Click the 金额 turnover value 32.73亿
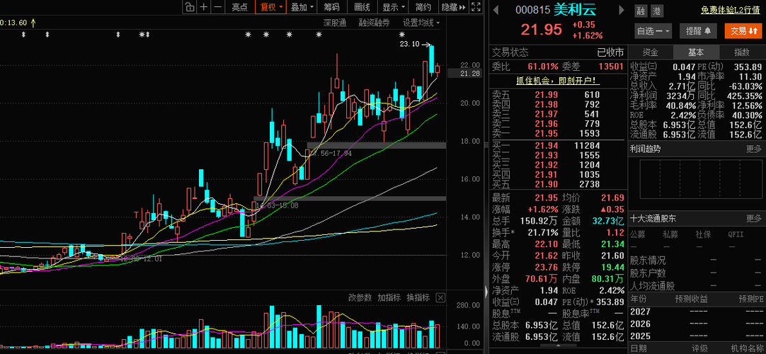The width and height of the screenshot is (766, 354). coord(608,221)
